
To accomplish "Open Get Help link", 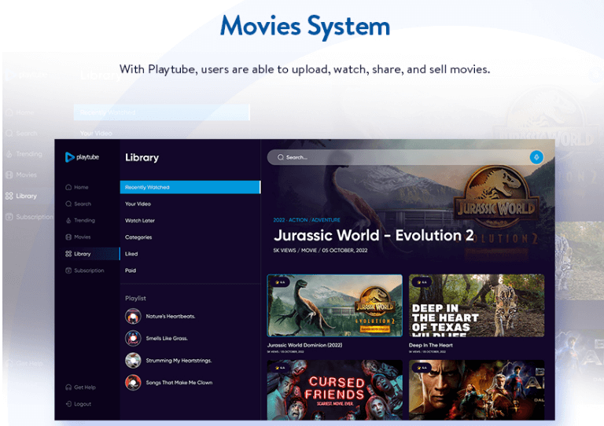I will [x=80, y=387].
